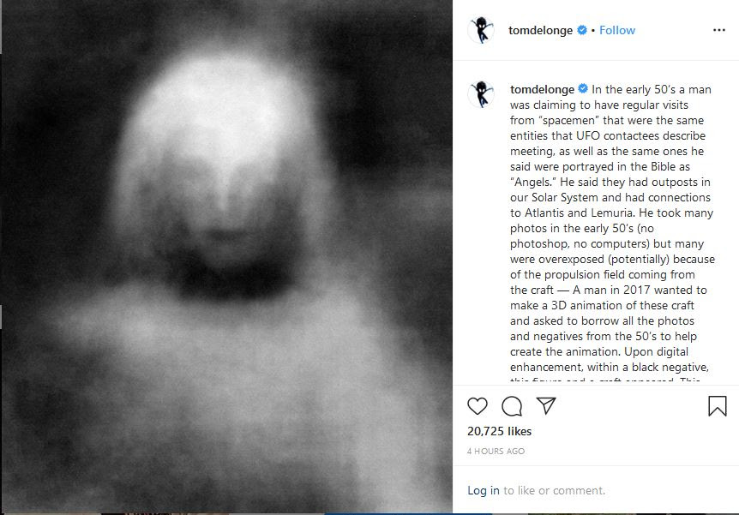View the 20,725 likes list
The height and width of the screenshot is (515, 739).
click(x=499, y=431)
